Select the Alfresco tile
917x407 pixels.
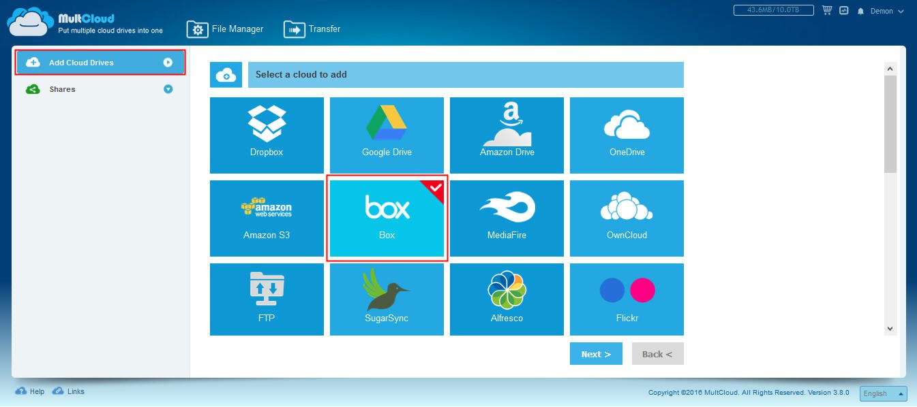(x=507, y=299)
